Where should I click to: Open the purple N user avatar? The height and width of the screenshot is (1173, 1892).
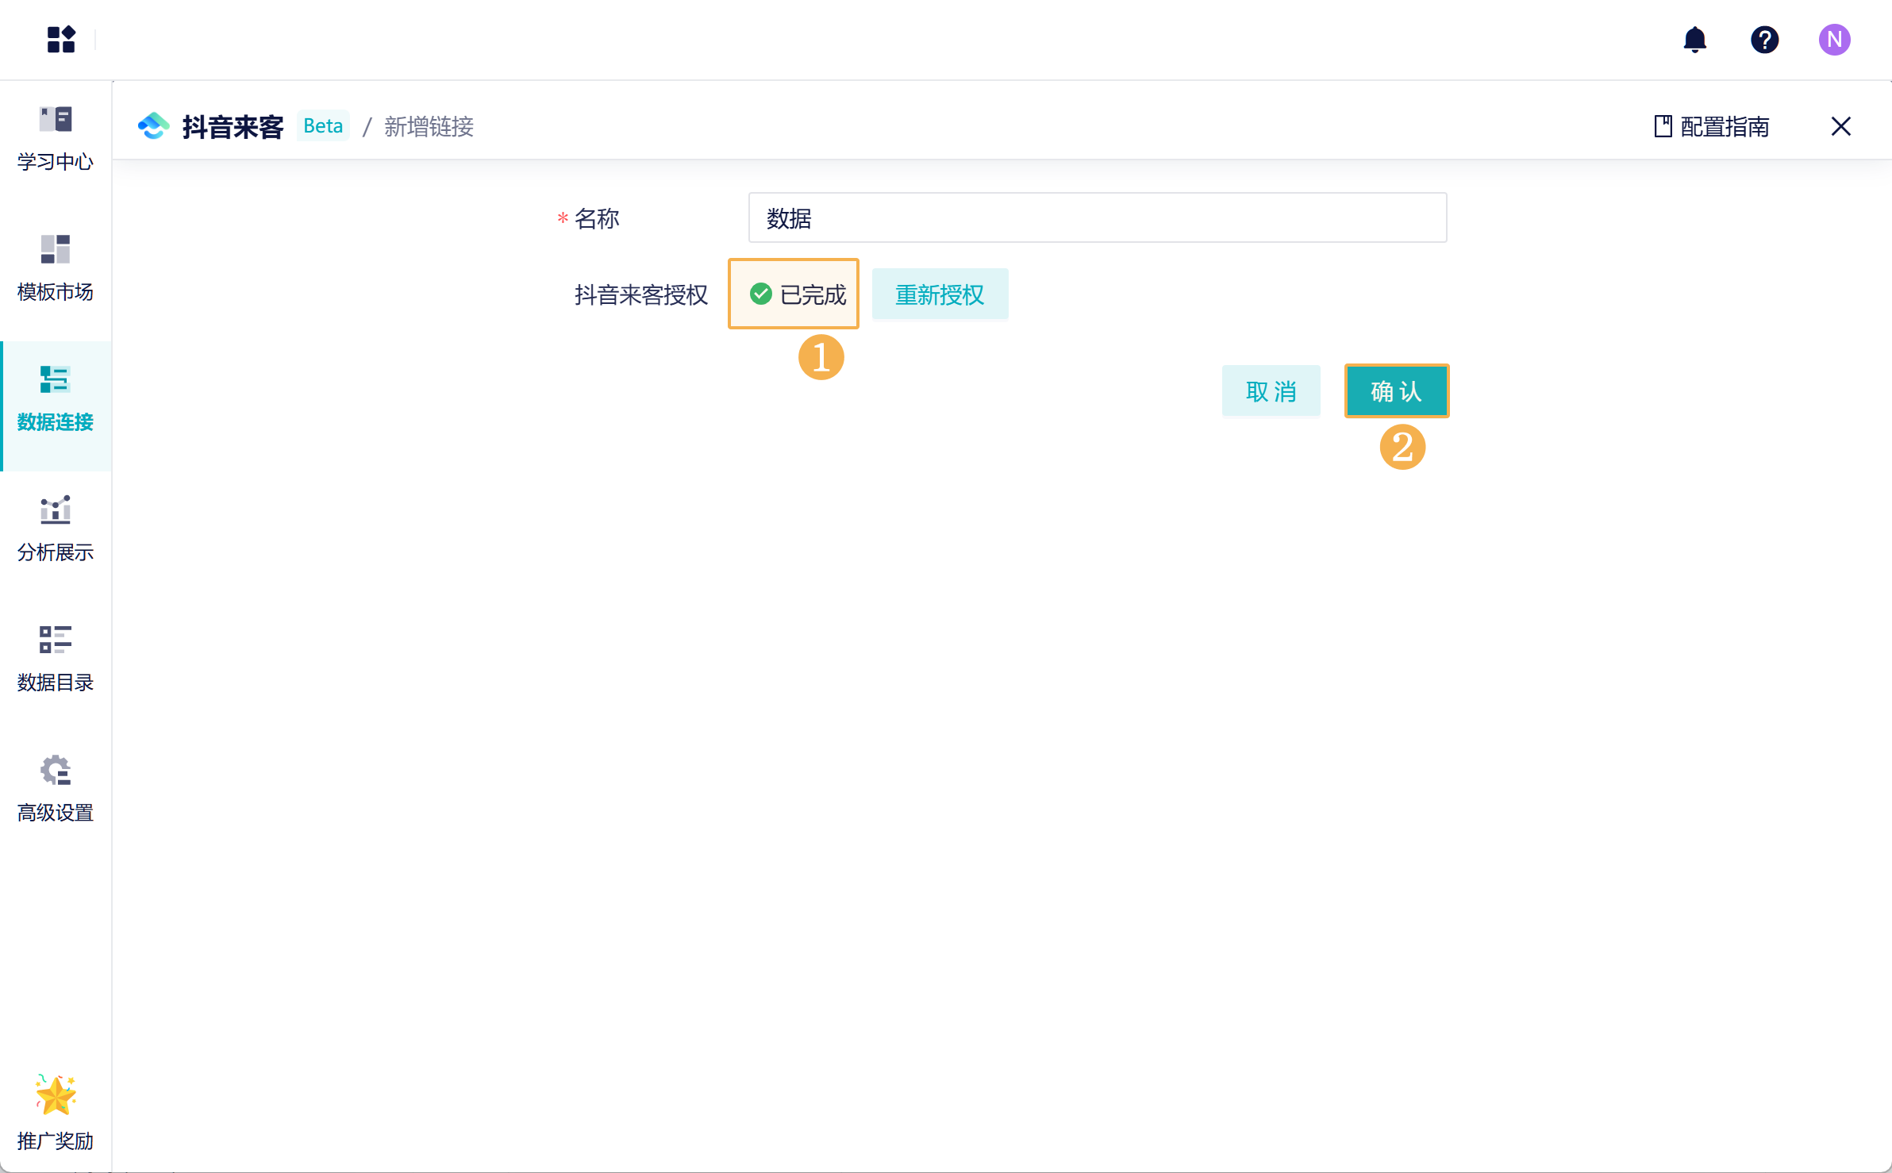click(1834, 39)
